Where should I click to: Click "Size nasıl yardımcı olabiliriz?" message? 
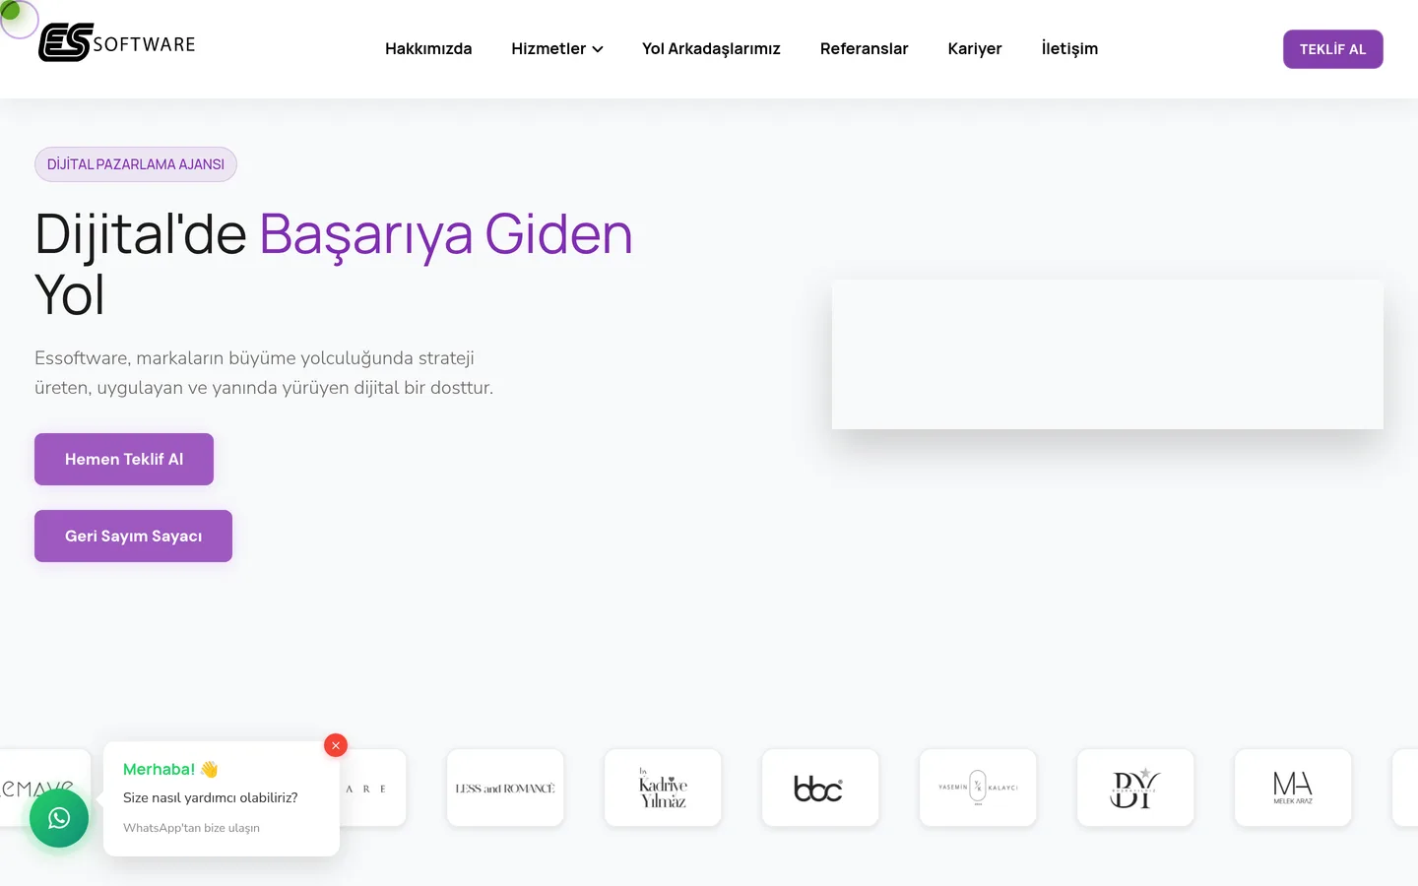(x=210, y=797)
